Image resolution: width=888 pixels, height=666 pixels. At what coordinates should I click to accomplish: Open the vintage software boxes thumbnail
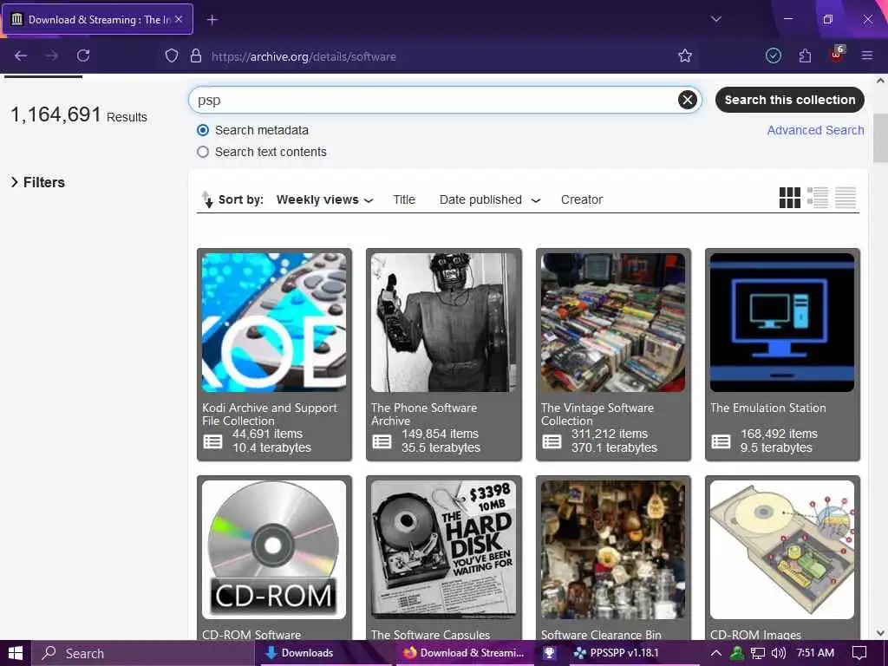[613, 323]
